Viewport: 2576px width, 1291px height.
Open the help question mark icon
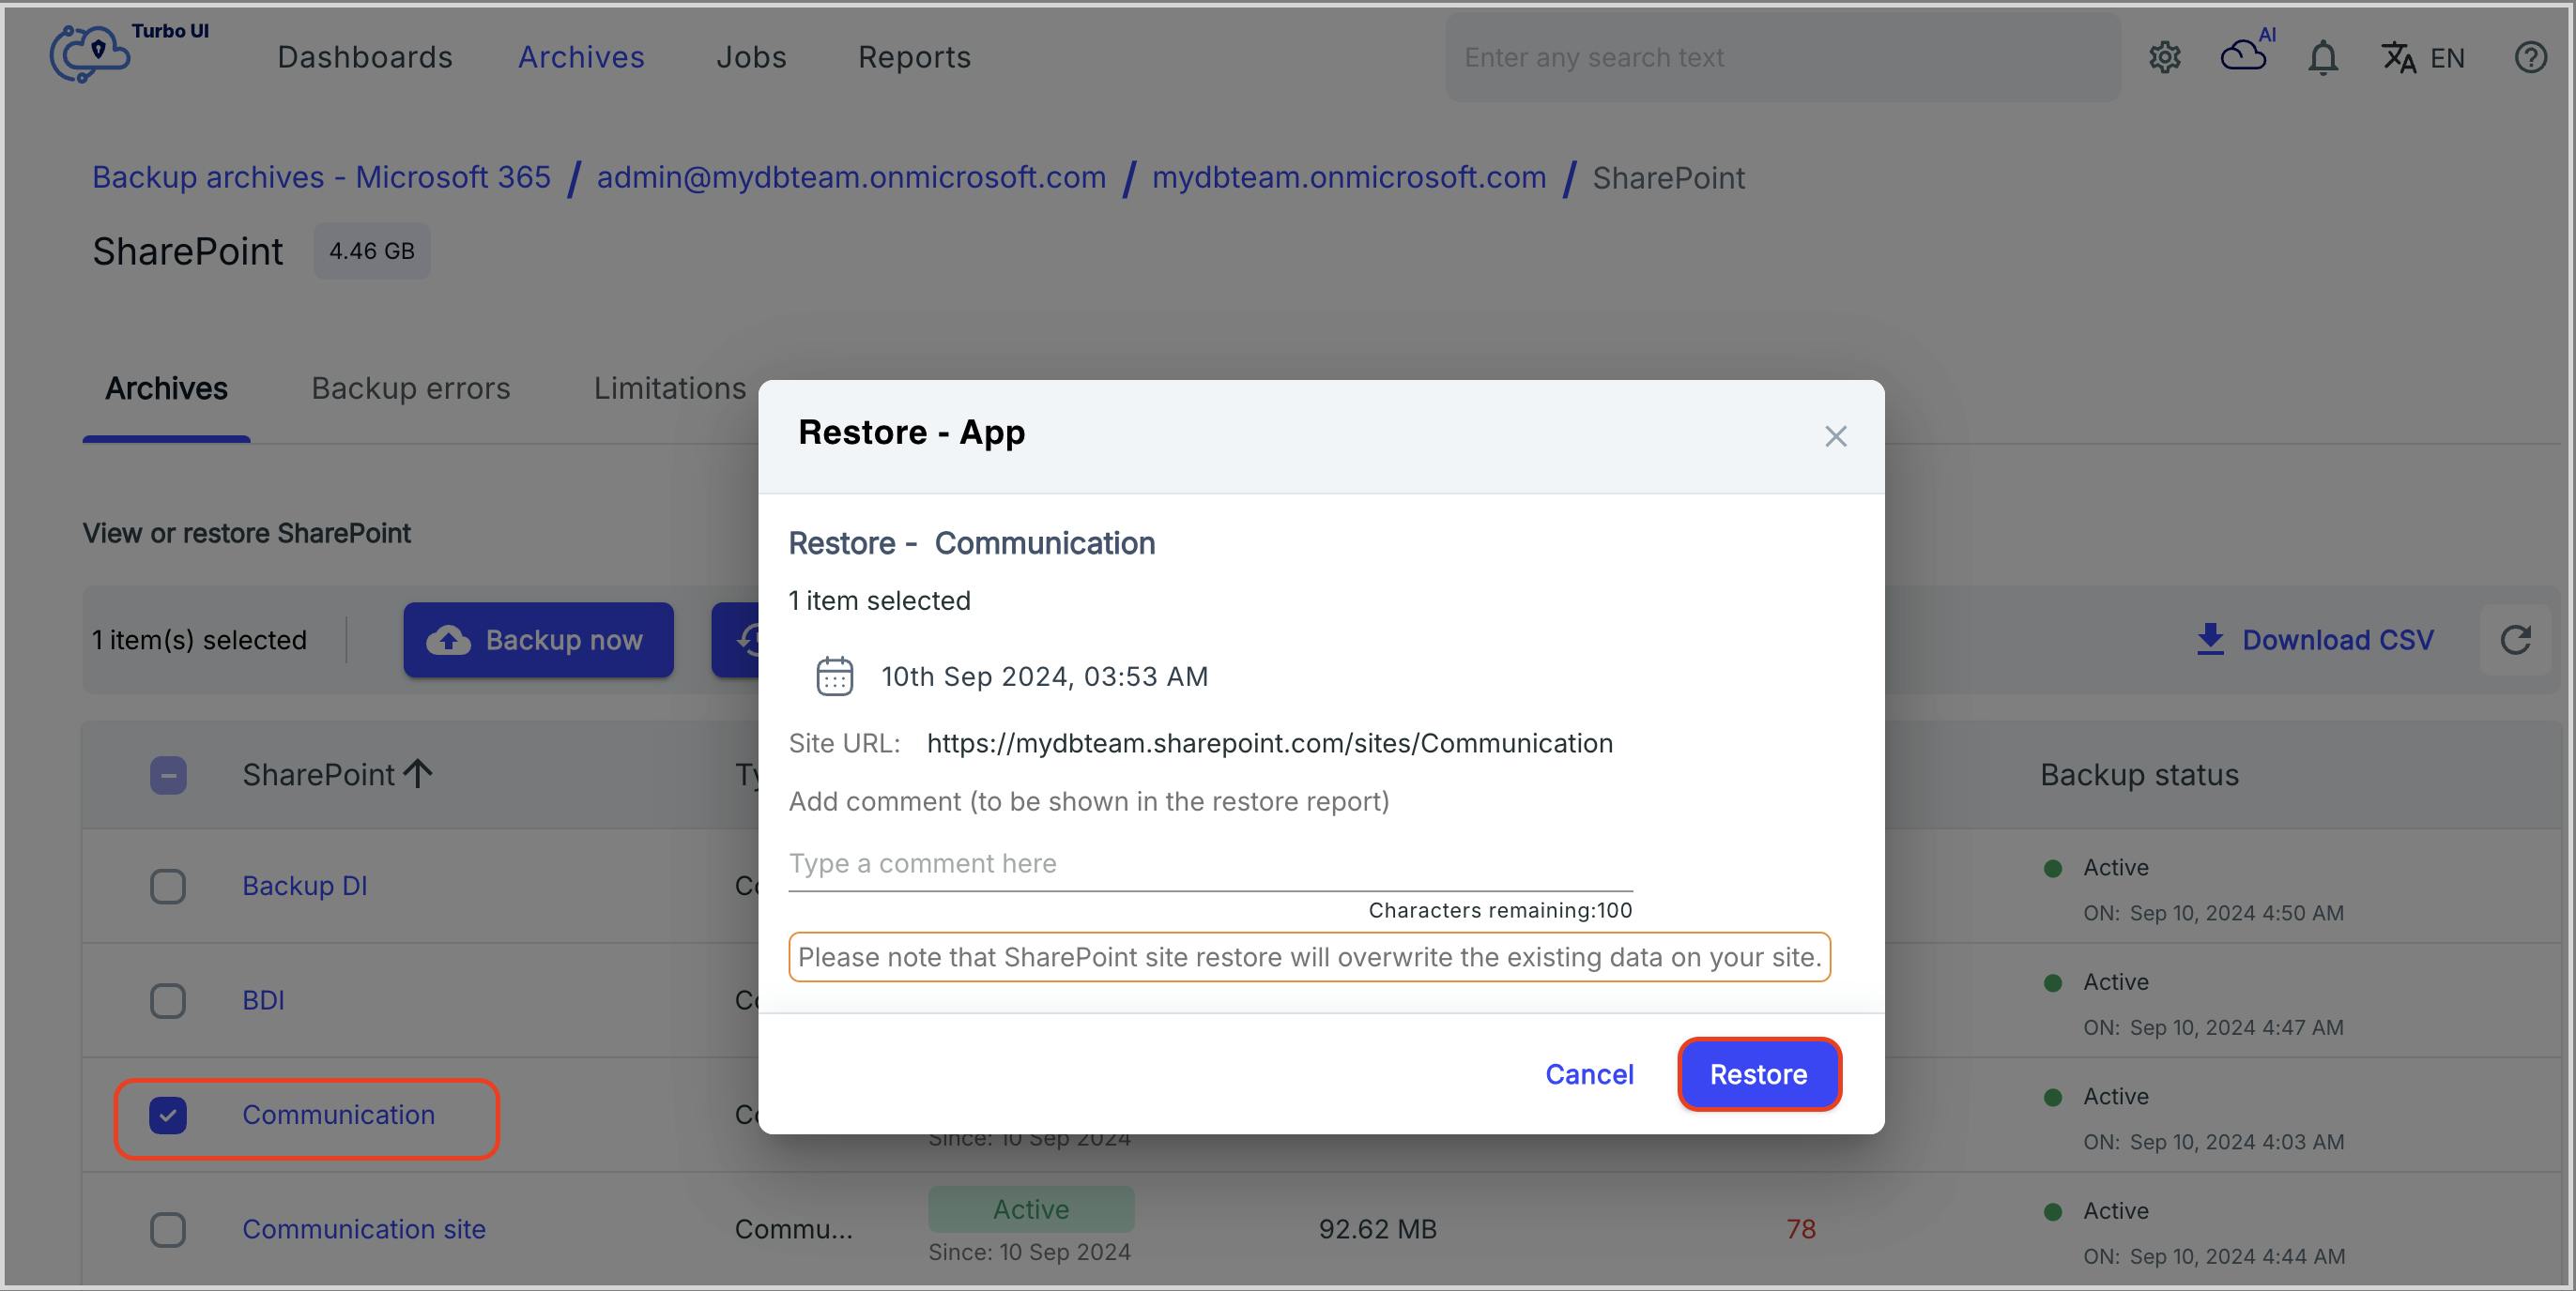coord(2530,57)
